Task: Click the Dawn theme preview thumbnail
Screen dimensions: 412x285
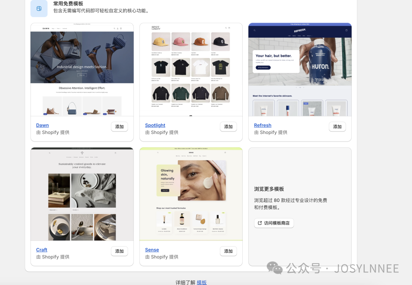Action: pos(82,69)
